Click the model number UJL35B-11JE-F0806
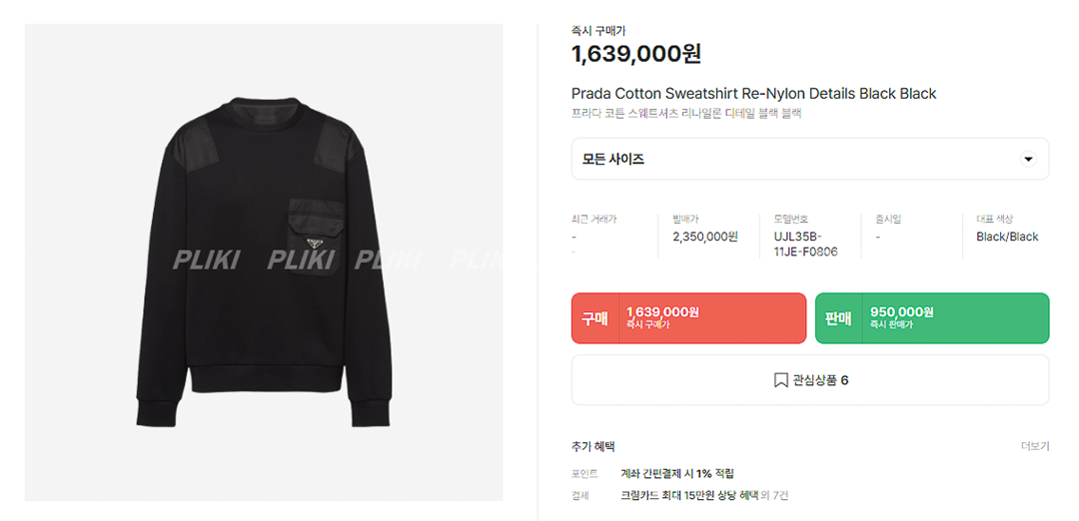The image size is (1079, 521). pos(805,245)
